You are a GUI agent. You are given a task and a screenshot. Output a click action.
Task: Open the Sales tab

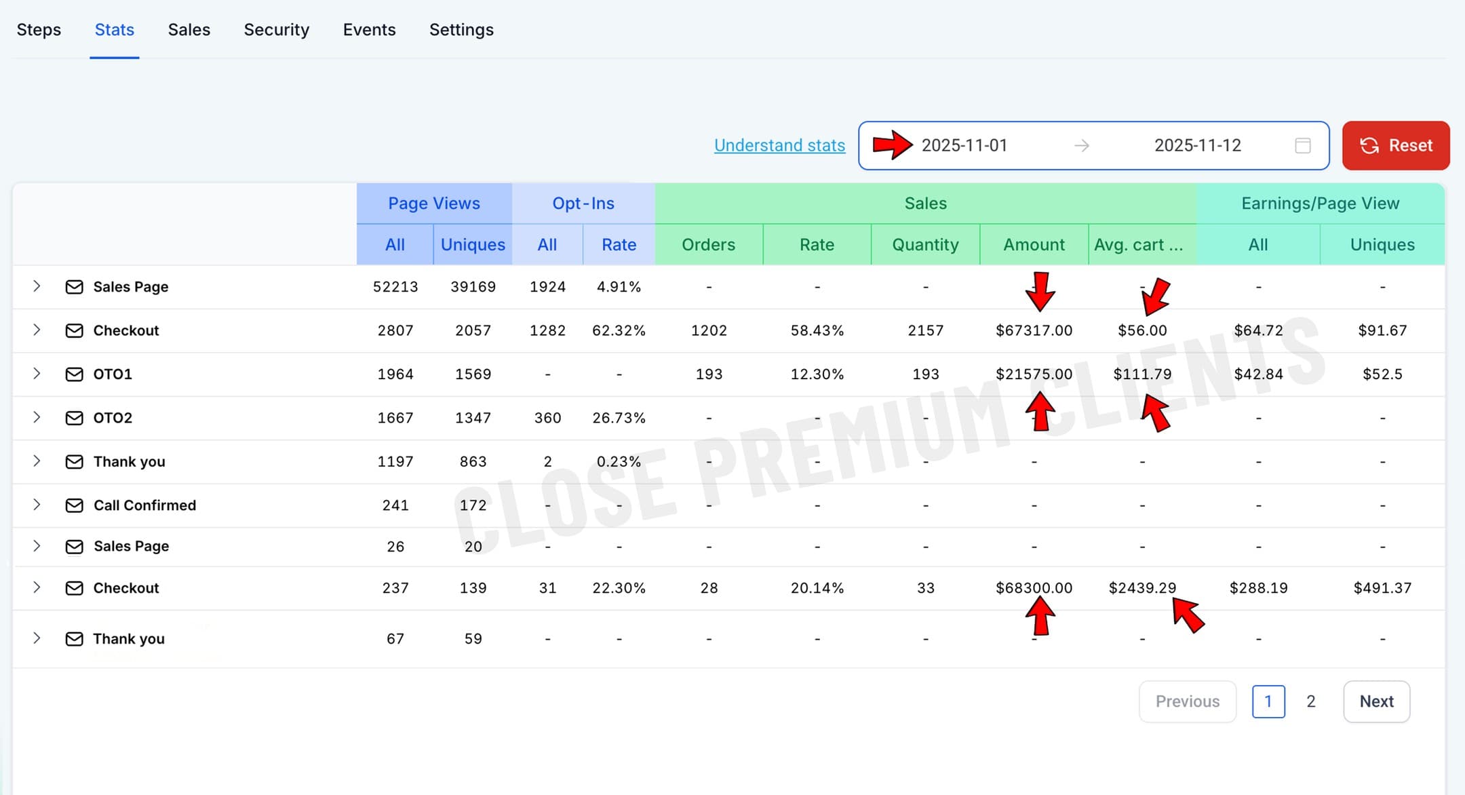pos(189,30)
